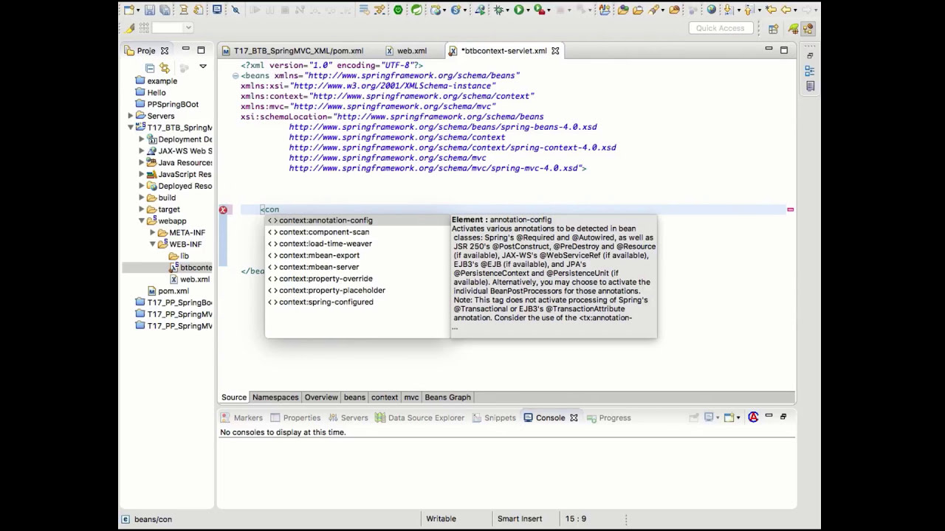
Task: Click the Skip All Breakpoints icon
Action: (x=236, y=10)
